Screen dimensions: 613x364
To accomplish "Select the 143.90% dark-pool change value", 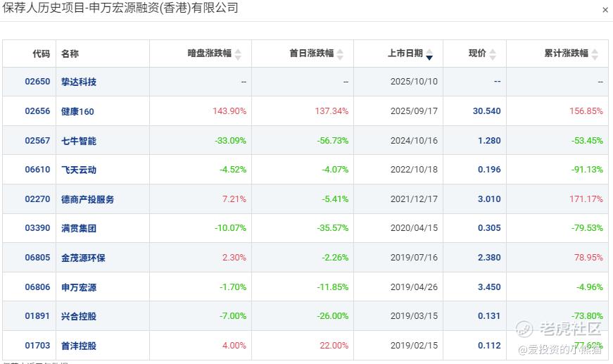I will 229,111.
